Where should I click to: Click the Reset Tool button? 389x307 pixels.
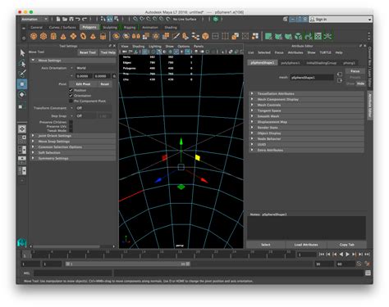(x=88, y=52)
